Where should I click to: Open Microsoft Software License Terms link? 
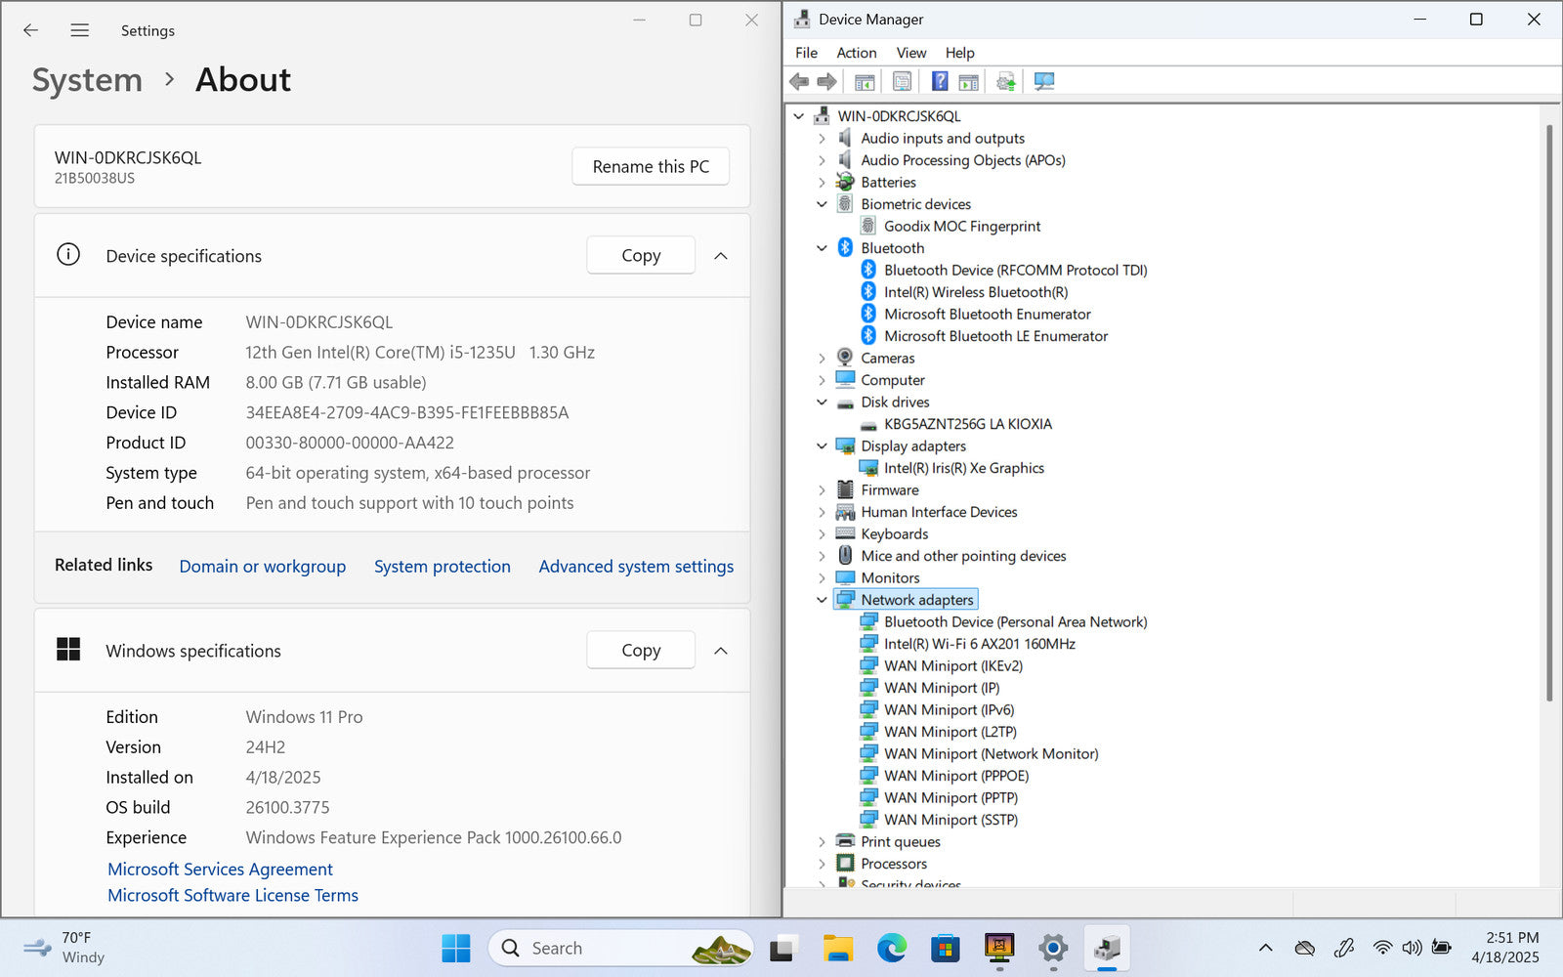coord(232,896)
